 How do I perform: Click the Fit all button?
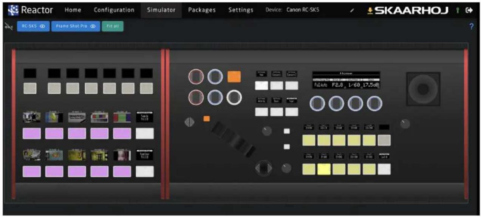pyautogui.click(x=112, y=26)
